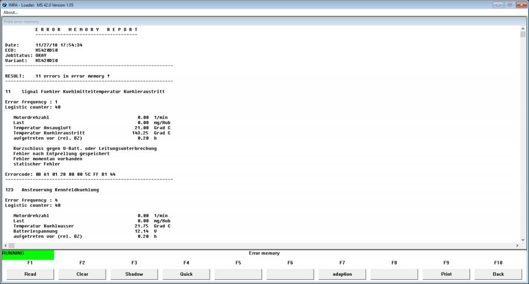Minimize the INPA Loader window

tap(499, 5)
